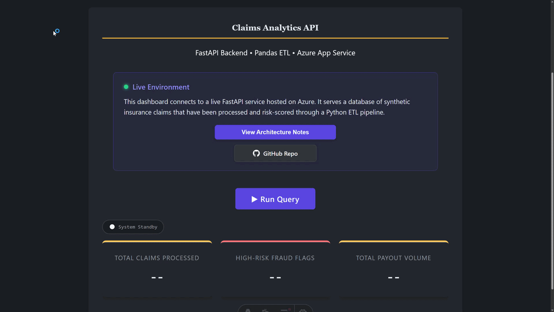Click the play triangle icon inside Run Query
The image size is (554, 312).
254,199
